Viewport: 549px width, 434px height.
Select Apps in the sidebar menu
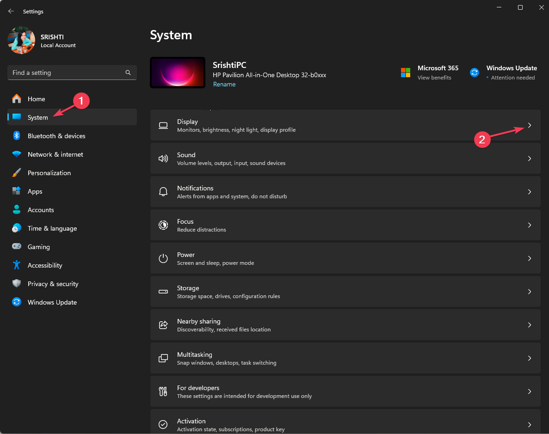[35, 191]
